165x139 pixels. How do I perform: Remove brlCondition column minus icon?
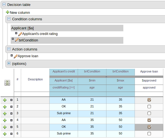[13, 39]
